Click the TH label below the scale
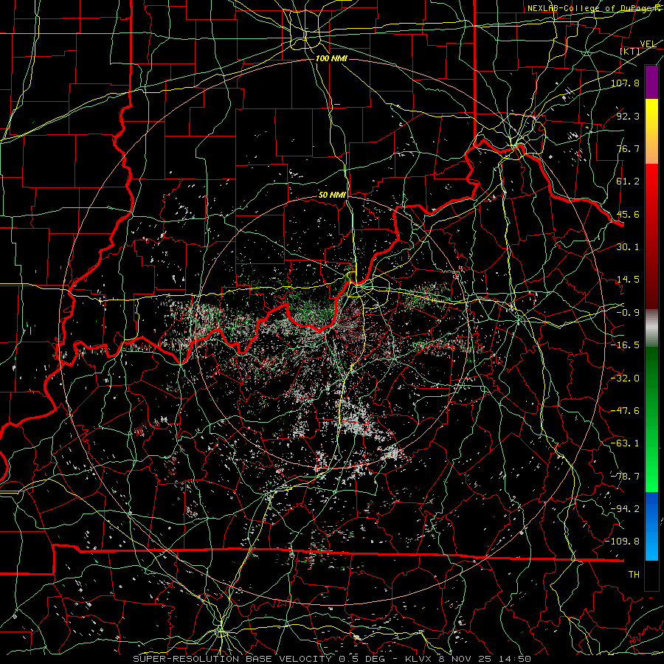 coord(634,575)
